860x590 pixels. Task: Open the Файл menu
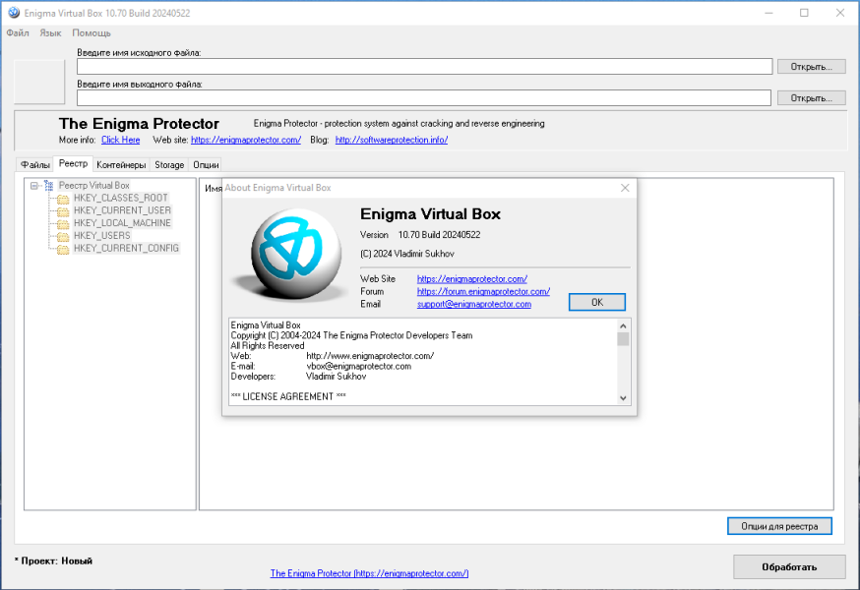pyautogui.click(x=18, y=32)
